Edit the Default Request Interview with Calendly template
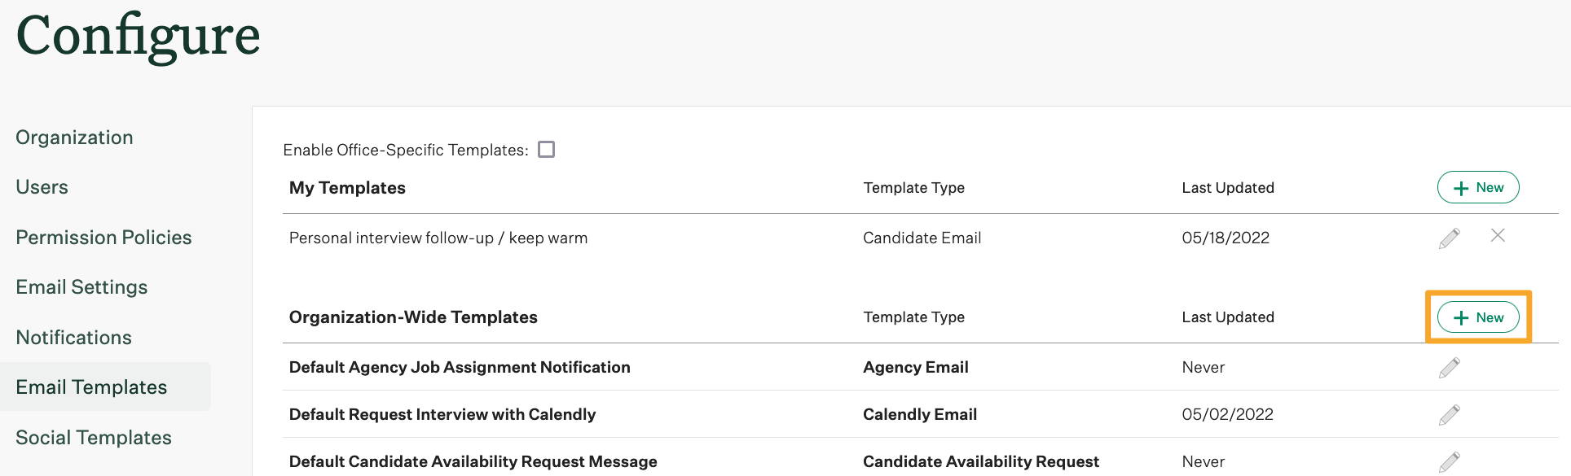This screenshot has height=476, width=1571. point(1450,414)
